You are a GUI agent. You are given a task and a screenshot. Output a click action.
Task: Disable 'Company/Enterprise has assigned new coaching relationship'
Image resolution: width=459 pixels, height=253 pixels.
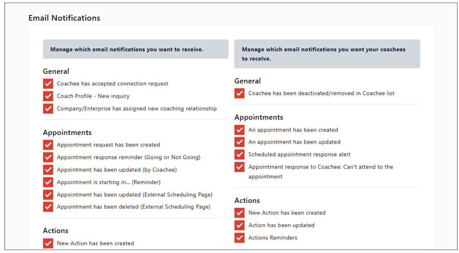48,109
